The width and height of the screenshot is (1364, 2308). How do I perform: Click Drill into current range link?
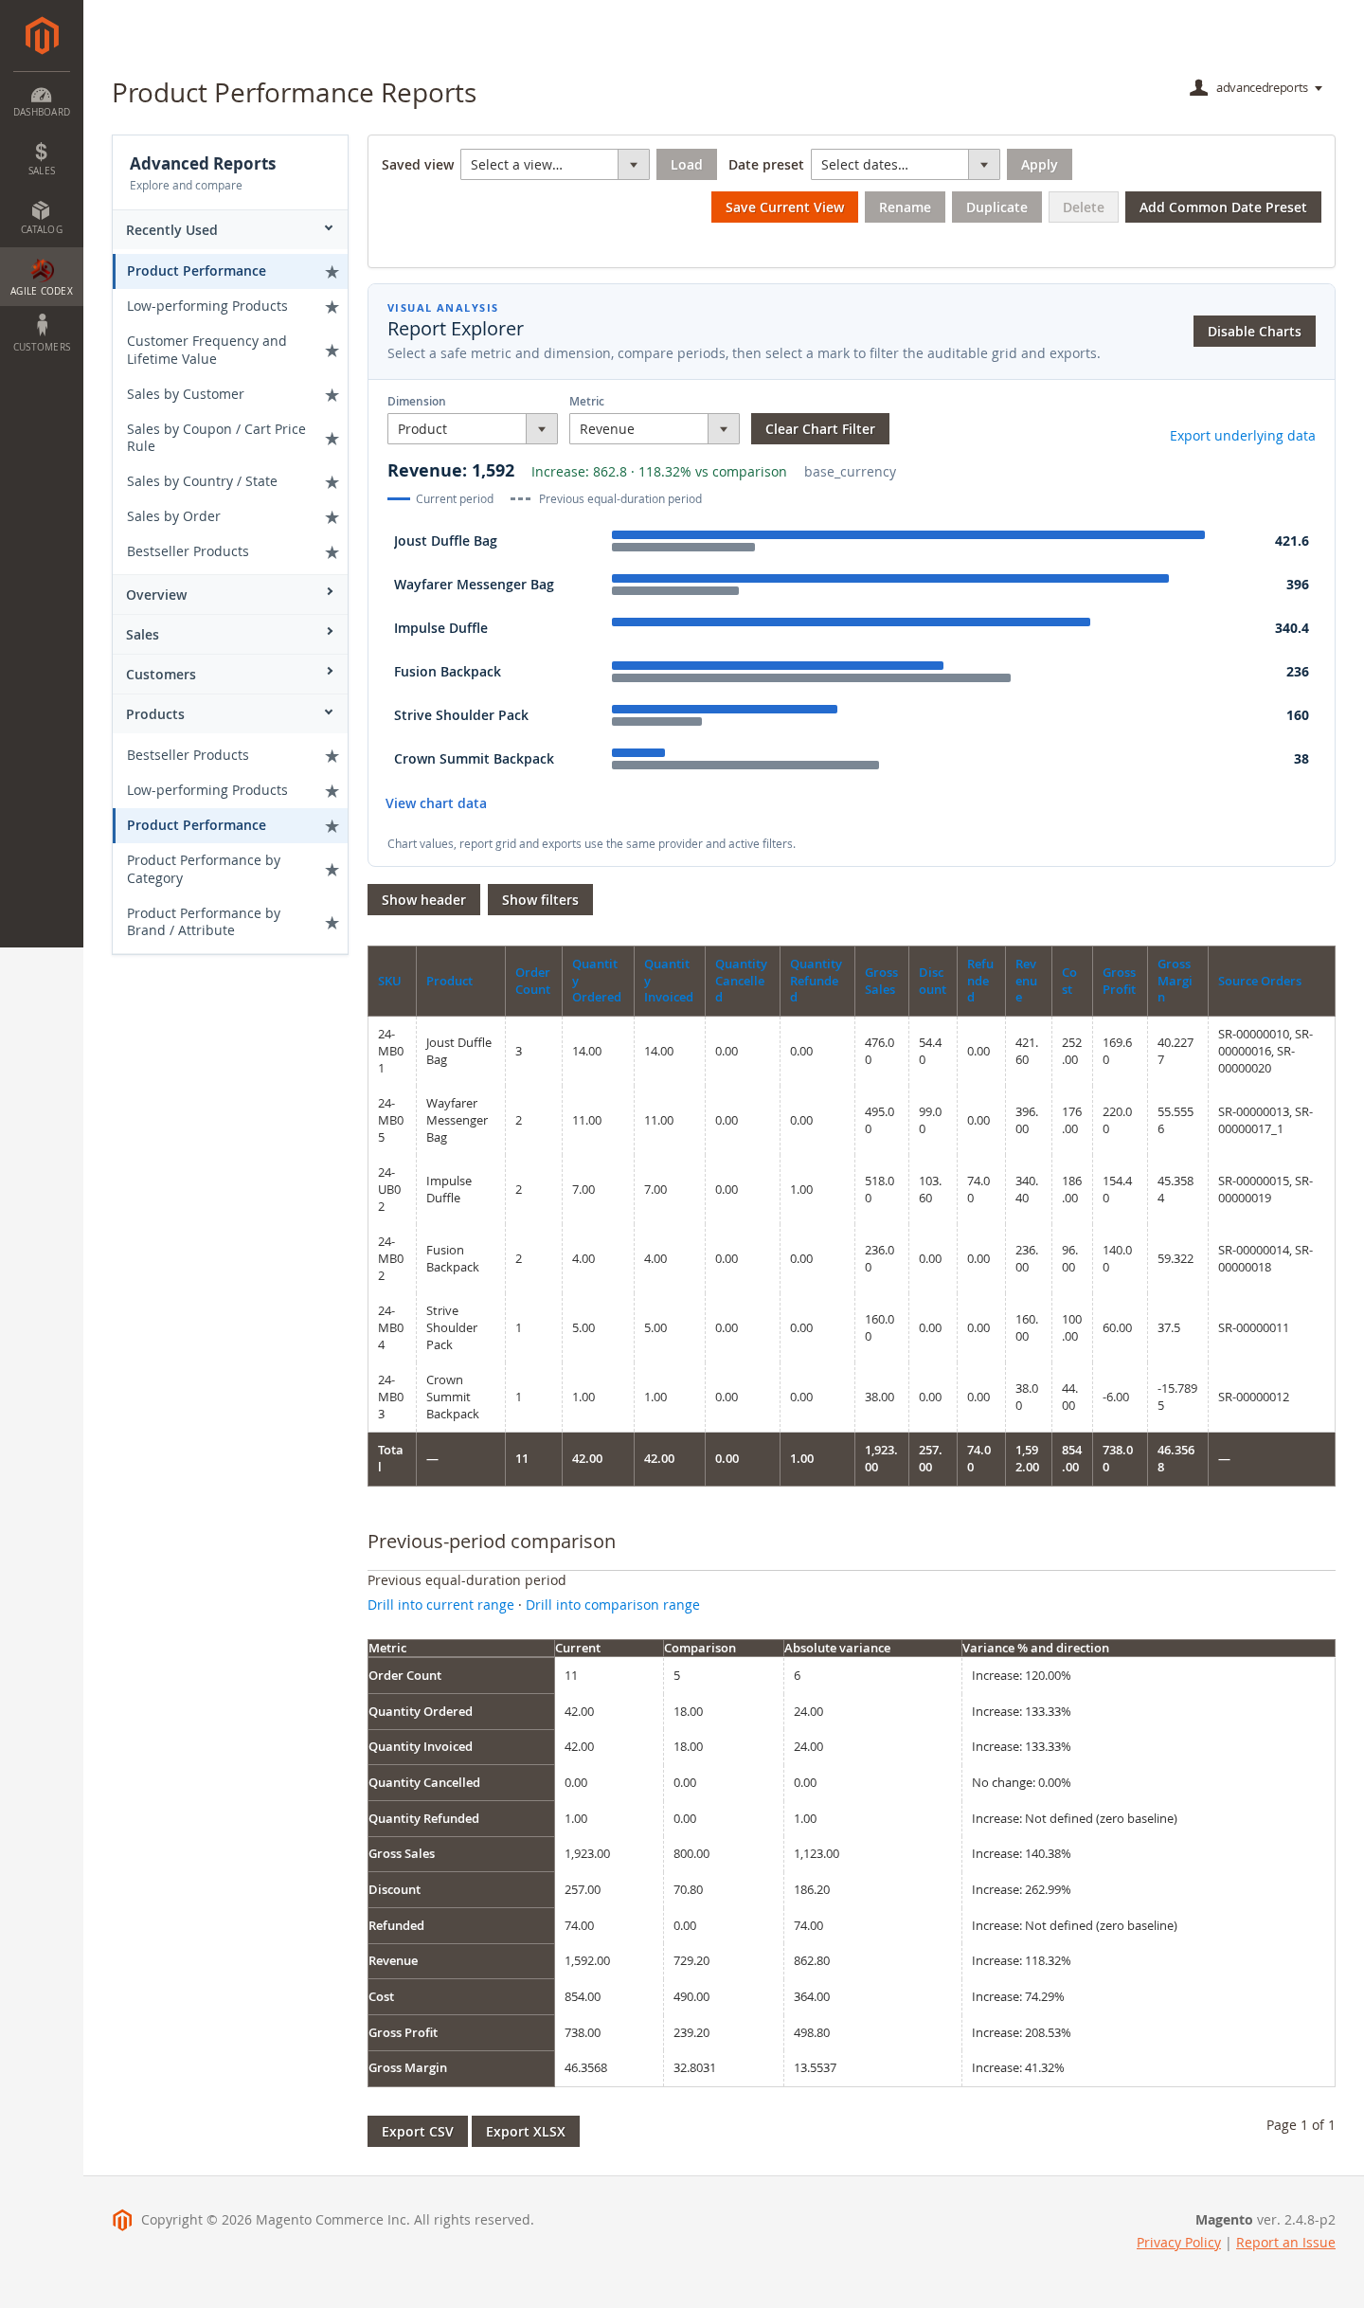(440, 1605)
